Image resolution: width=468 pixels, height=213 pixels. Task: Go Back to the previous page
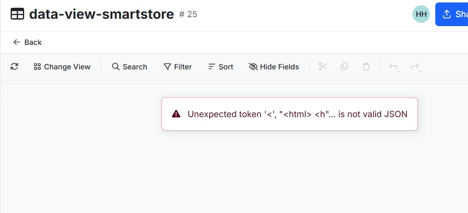[x=27, y=42]
